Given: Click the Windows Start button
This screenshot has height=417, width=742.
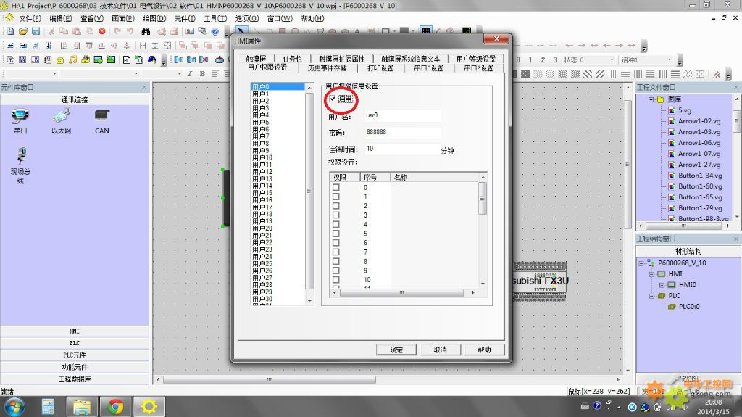Looking at the screenshot, I should [14, 407].
